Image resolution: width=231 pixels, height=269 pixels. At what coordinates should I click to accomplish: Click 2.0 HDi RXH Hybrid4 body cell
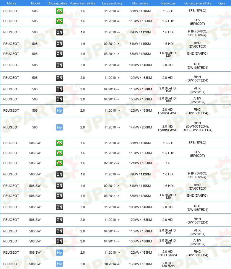pos(168,253)
